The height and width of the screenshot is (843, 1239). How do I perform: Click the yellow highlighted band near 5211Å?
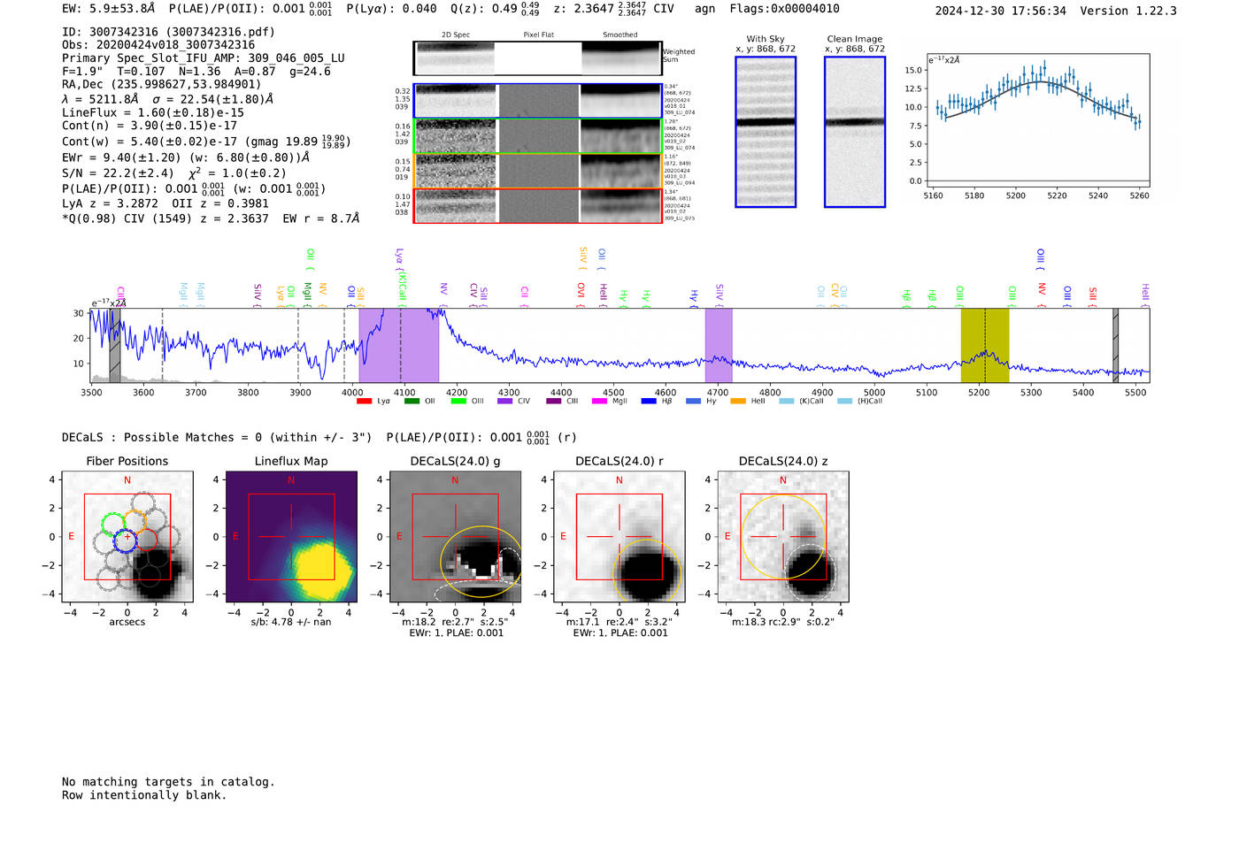[x=985, y=345]
